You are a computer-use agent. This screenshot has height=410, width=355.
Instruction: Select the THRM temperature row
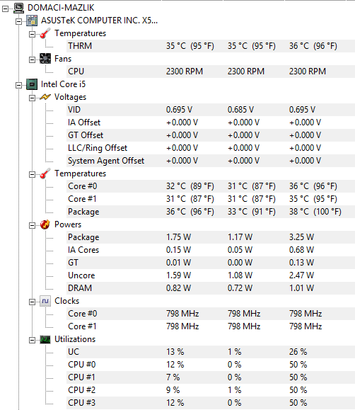(211, 46)
